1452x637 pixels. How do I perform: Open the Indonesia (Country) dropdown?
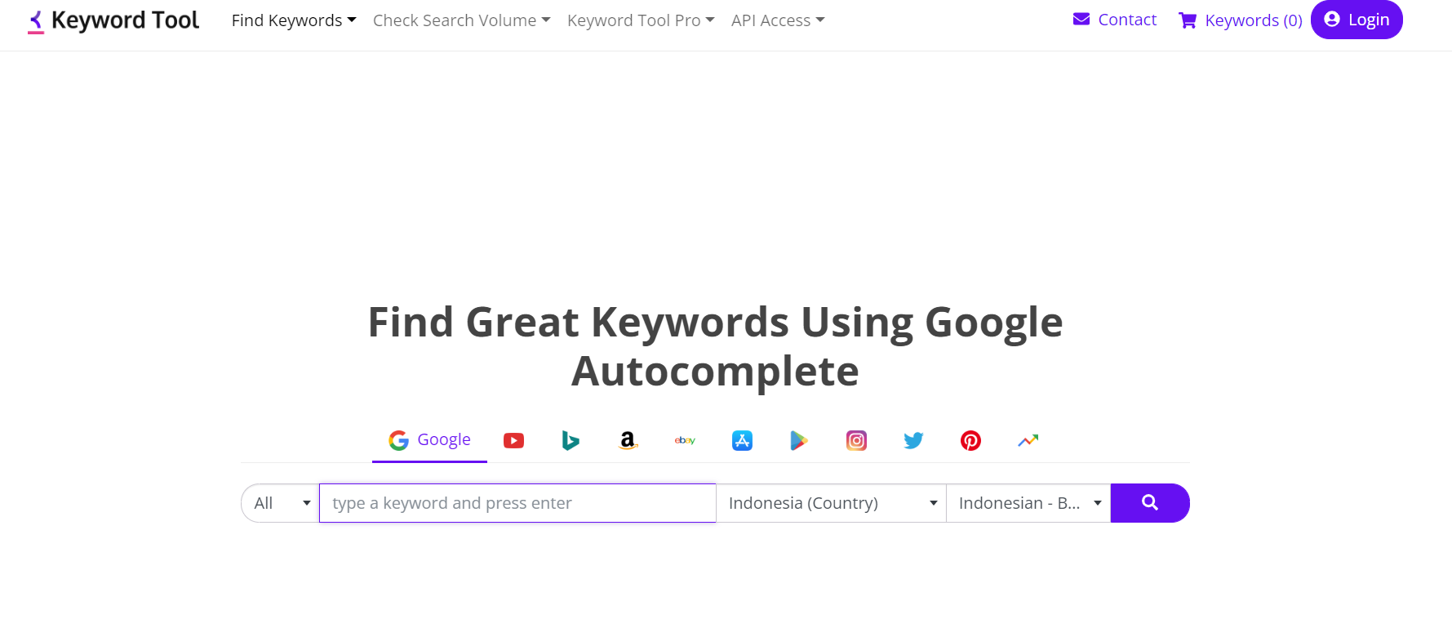pyautogui.click(x=831, y=503)
